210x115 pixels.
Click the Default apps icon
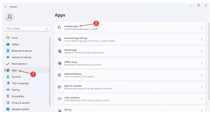[59, 51]
